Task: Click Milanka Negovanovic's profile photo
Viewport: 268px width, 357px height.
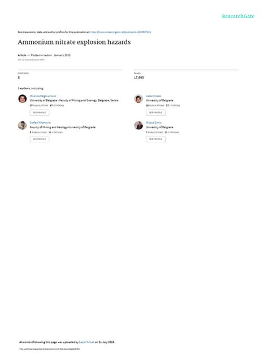Action: point(23,99)
